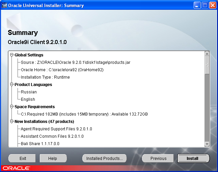This screenshot has height=172, width=218.
Task: Open the Help button
Action: point(53,159)
